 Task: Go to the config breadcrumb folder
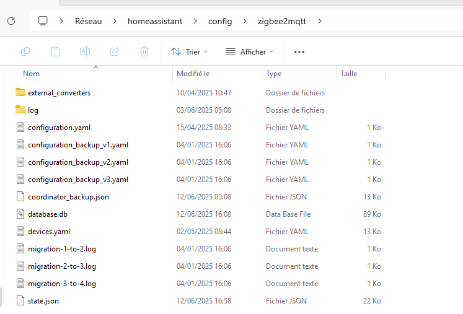(220, 21)
